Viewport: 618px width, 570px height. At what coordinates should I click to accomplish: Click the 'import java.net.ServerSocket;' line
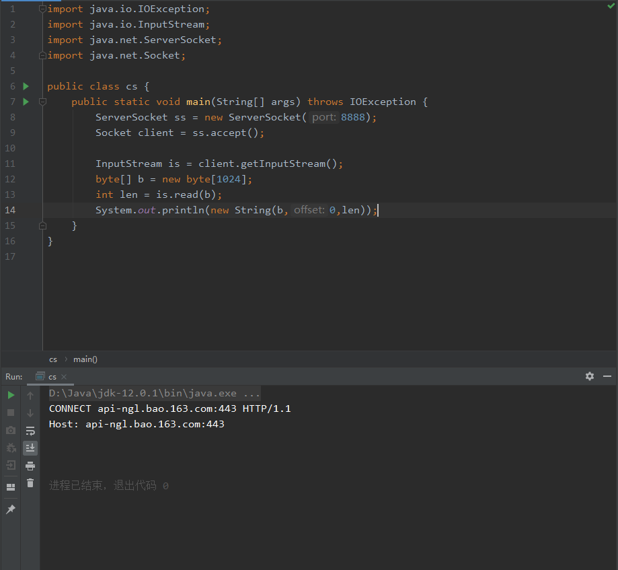(134, 40)
